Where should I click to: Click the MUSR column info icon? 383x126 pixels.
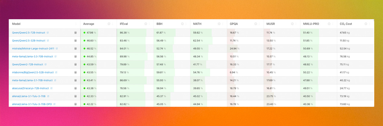click(292, 24)
